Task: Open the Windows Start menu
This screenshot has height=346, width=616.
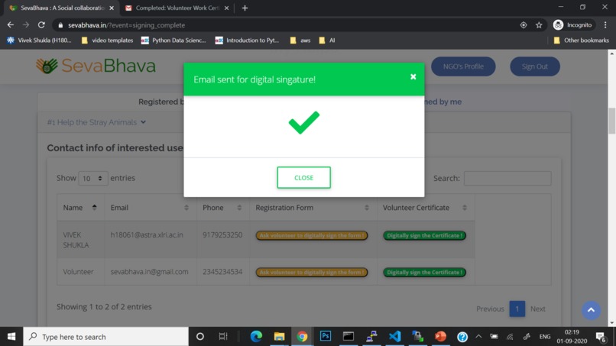Action: click(11, 337)
